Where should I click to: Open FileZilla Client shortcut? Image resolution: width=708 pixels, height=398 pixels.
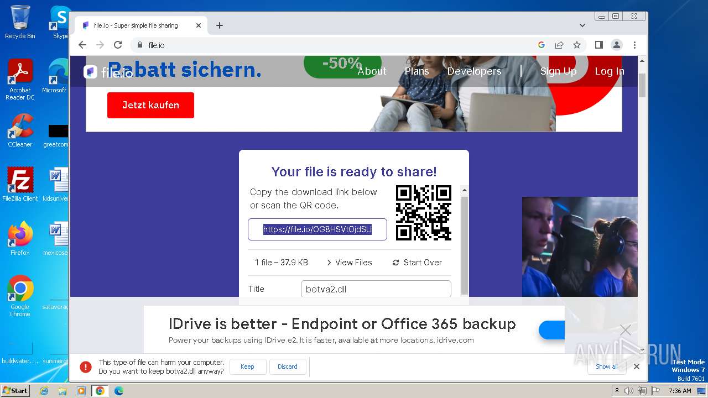point(20,184)
